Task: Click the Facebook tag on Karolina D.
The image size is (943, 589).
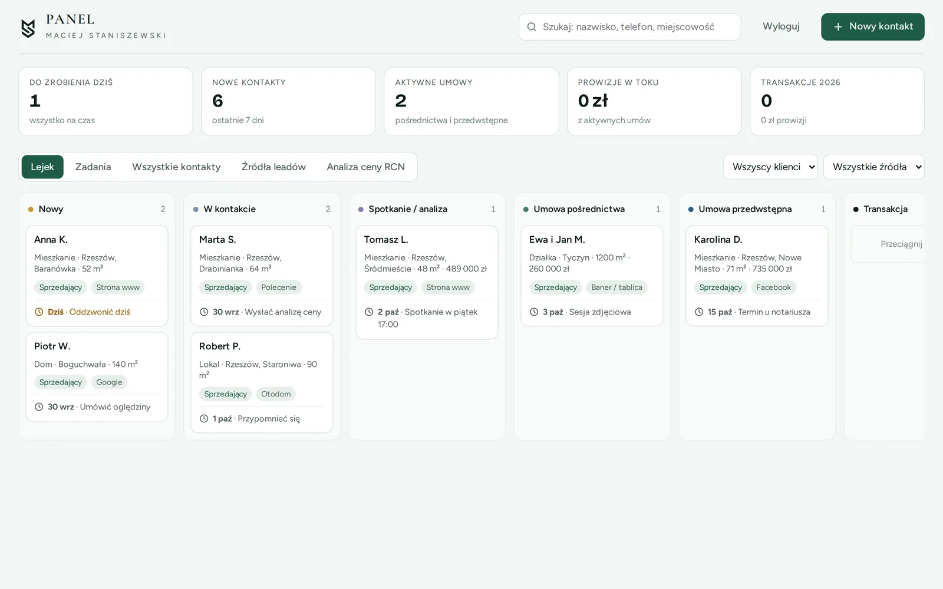Action: click(x=773, y=287)
